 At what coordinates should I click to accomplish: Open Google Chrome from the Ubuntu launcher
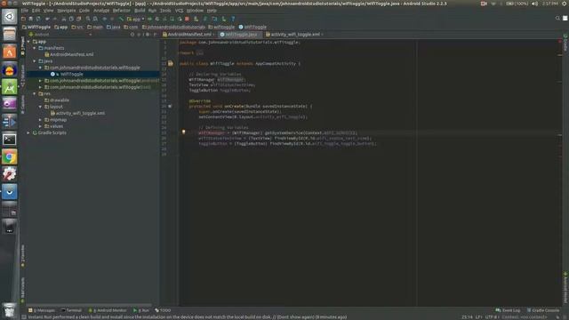click(10, 156)
